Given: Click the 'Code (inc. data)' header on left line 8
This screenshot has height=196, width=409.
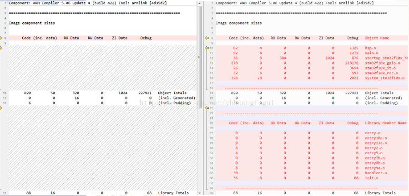Looking at the screenshot, I should pyautogui.click(x=40, y=38).
